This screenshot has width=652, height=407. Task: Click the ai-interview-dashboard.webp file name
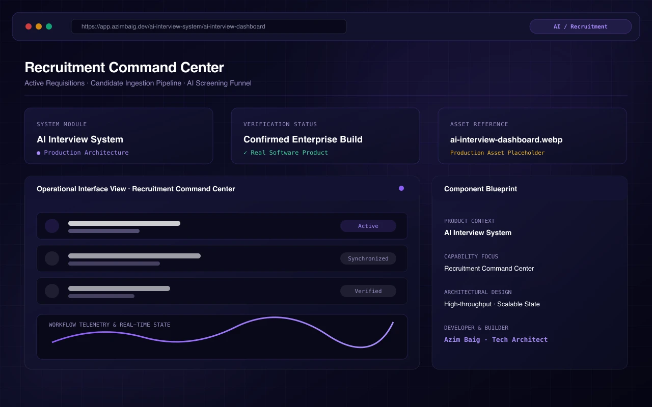[x=506, y=139]
